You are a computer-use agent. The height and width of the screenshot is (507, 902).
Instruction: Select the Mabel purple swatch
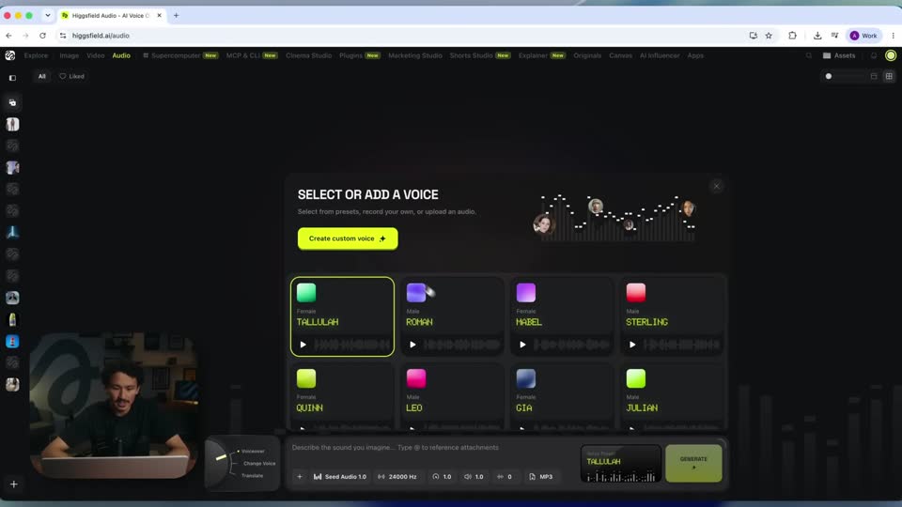point(526,293)
